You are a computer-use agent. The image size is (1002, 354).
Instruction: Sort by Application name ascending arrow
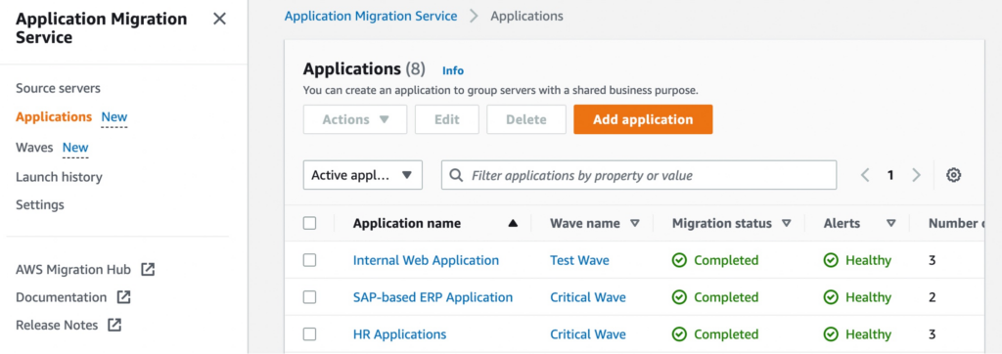point(513,224)
